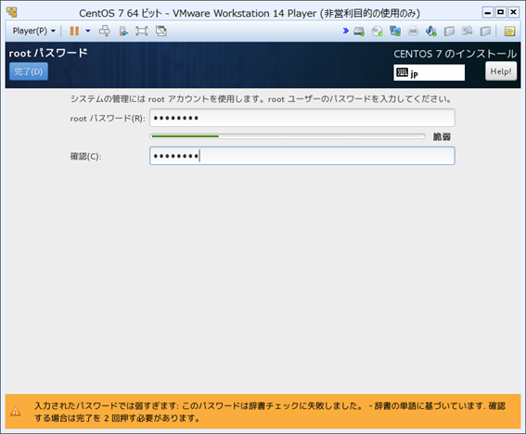Send Ctrl+Alt+Del to the guest
Image resolution: width=526 pixels, height=434 pixels.
[x=104, y=32]
